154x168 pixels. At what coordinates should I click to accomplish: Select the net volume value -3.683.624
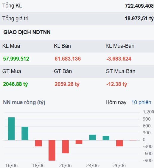click(x=119, y=59)
